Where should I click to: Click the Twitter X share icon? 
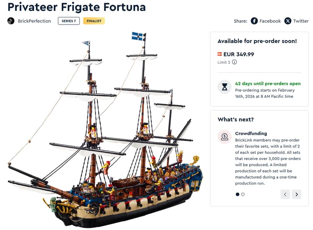coord(288,21)
